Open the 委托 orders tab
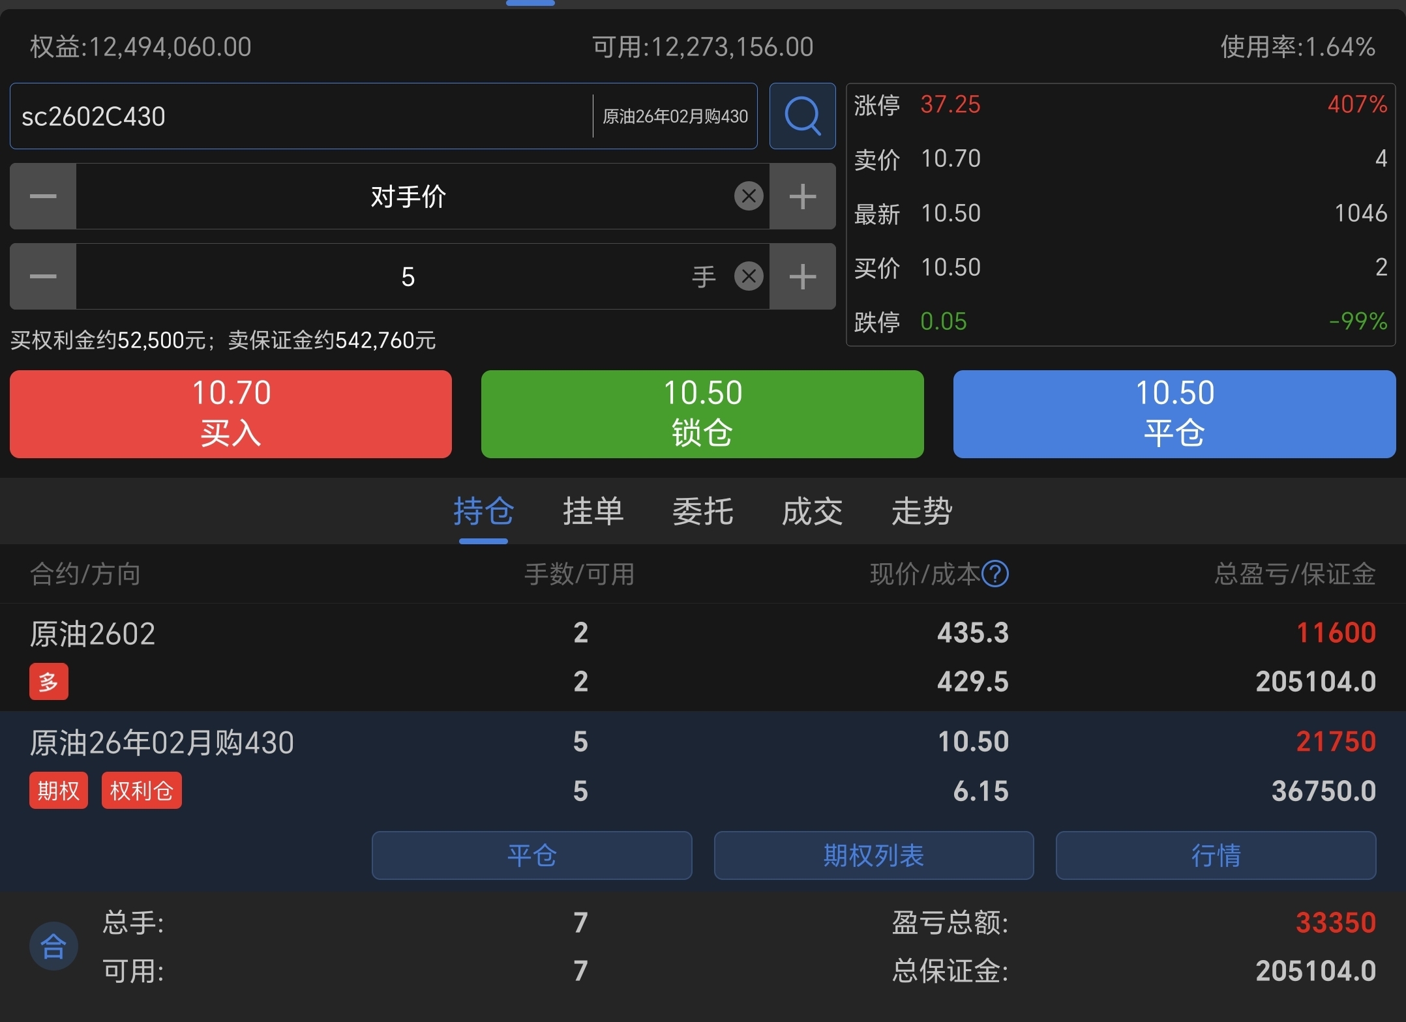 pos(702,511)
